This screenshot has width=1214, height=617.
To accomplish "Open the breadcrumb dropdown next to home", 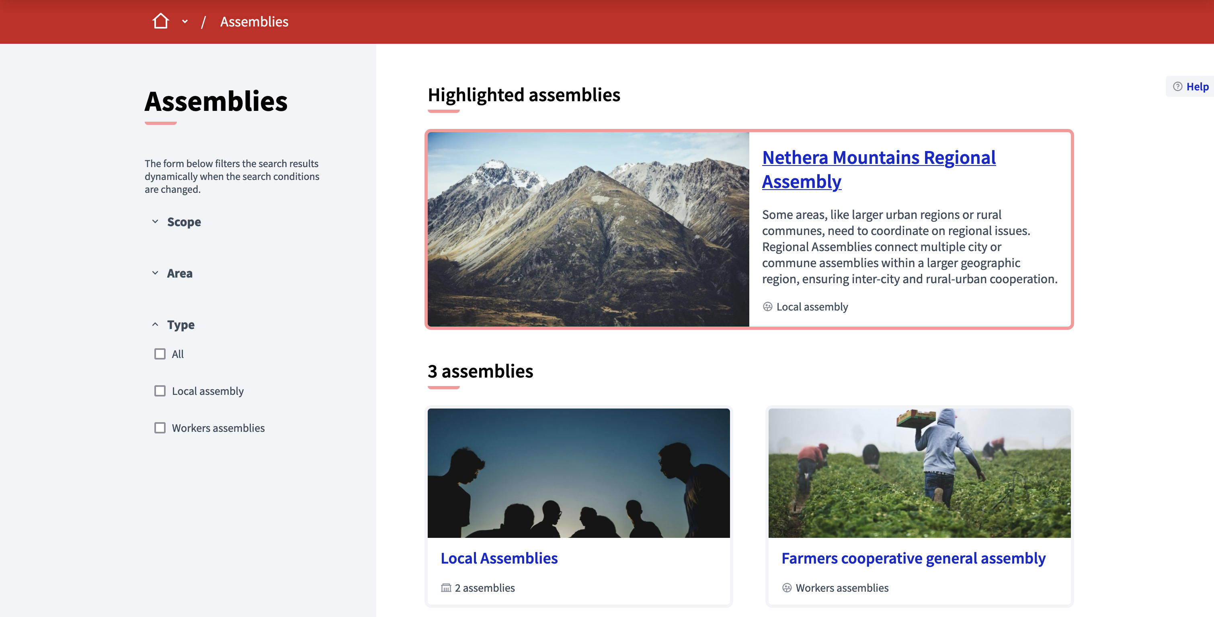I will (x=184, y=21).
